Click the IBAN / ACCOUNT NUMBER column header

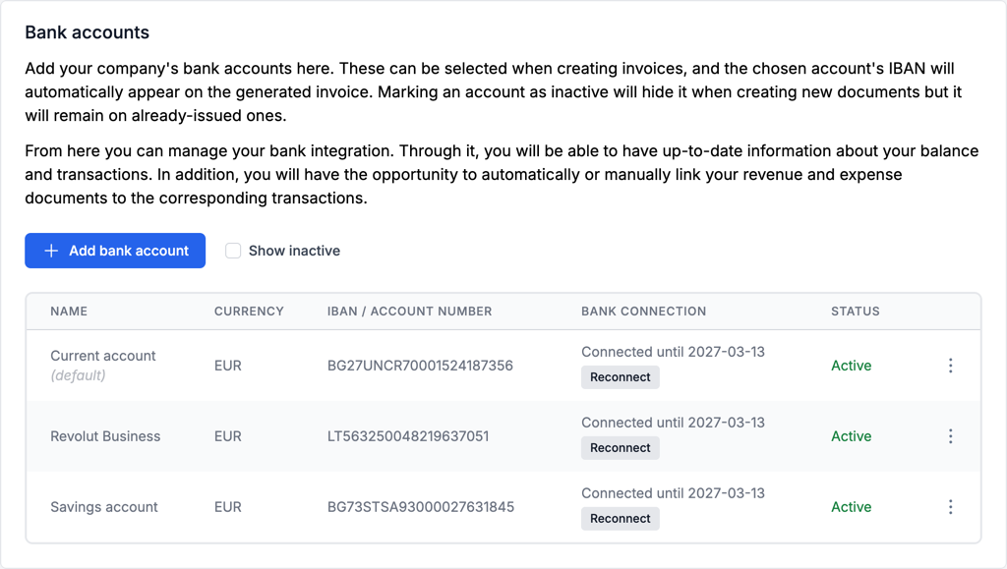click(x=409, y=312)
